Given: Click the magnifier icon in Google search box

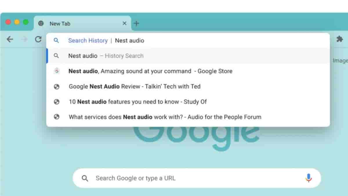Looking at the screenshot, I should 85,178.
